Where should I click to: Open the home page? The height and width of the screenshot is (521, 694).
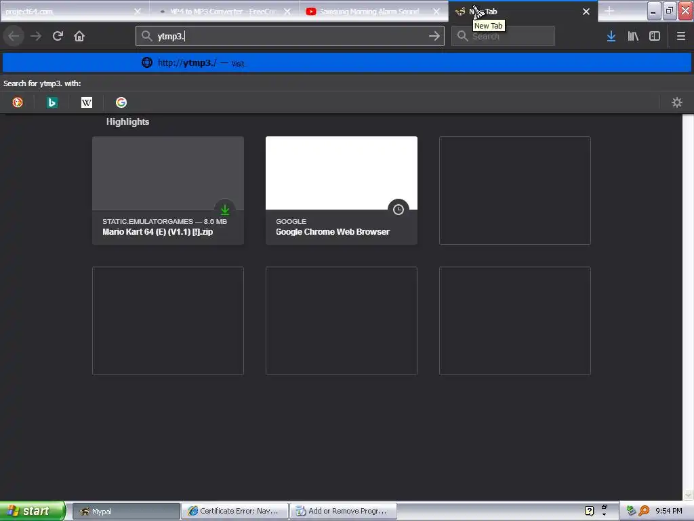pyautogui.click(x=79, y=37)
